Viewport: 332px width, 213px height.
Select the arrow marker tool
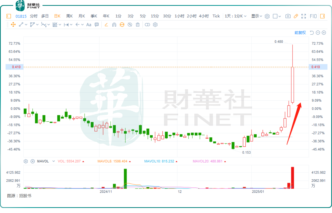pyautogui.click(x=77, y=25)
